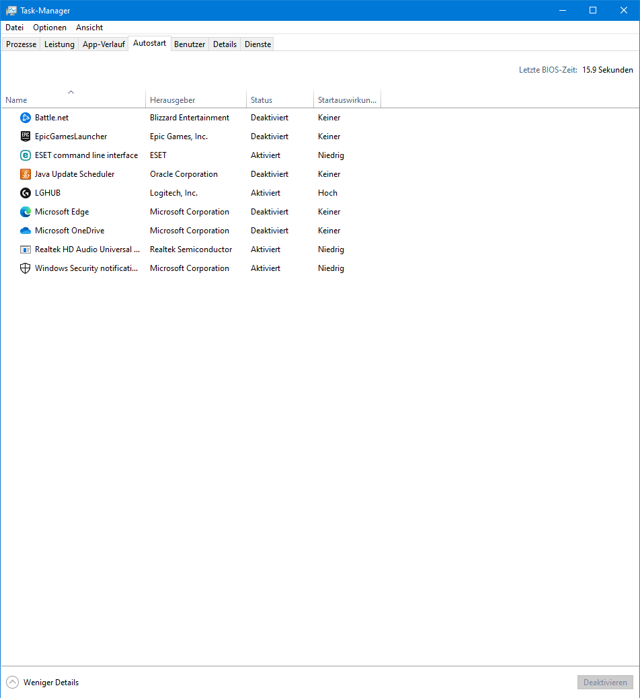Select the LGHUB entry name
The width and height of the screenshot is (640, 698).
pos(48,193)
